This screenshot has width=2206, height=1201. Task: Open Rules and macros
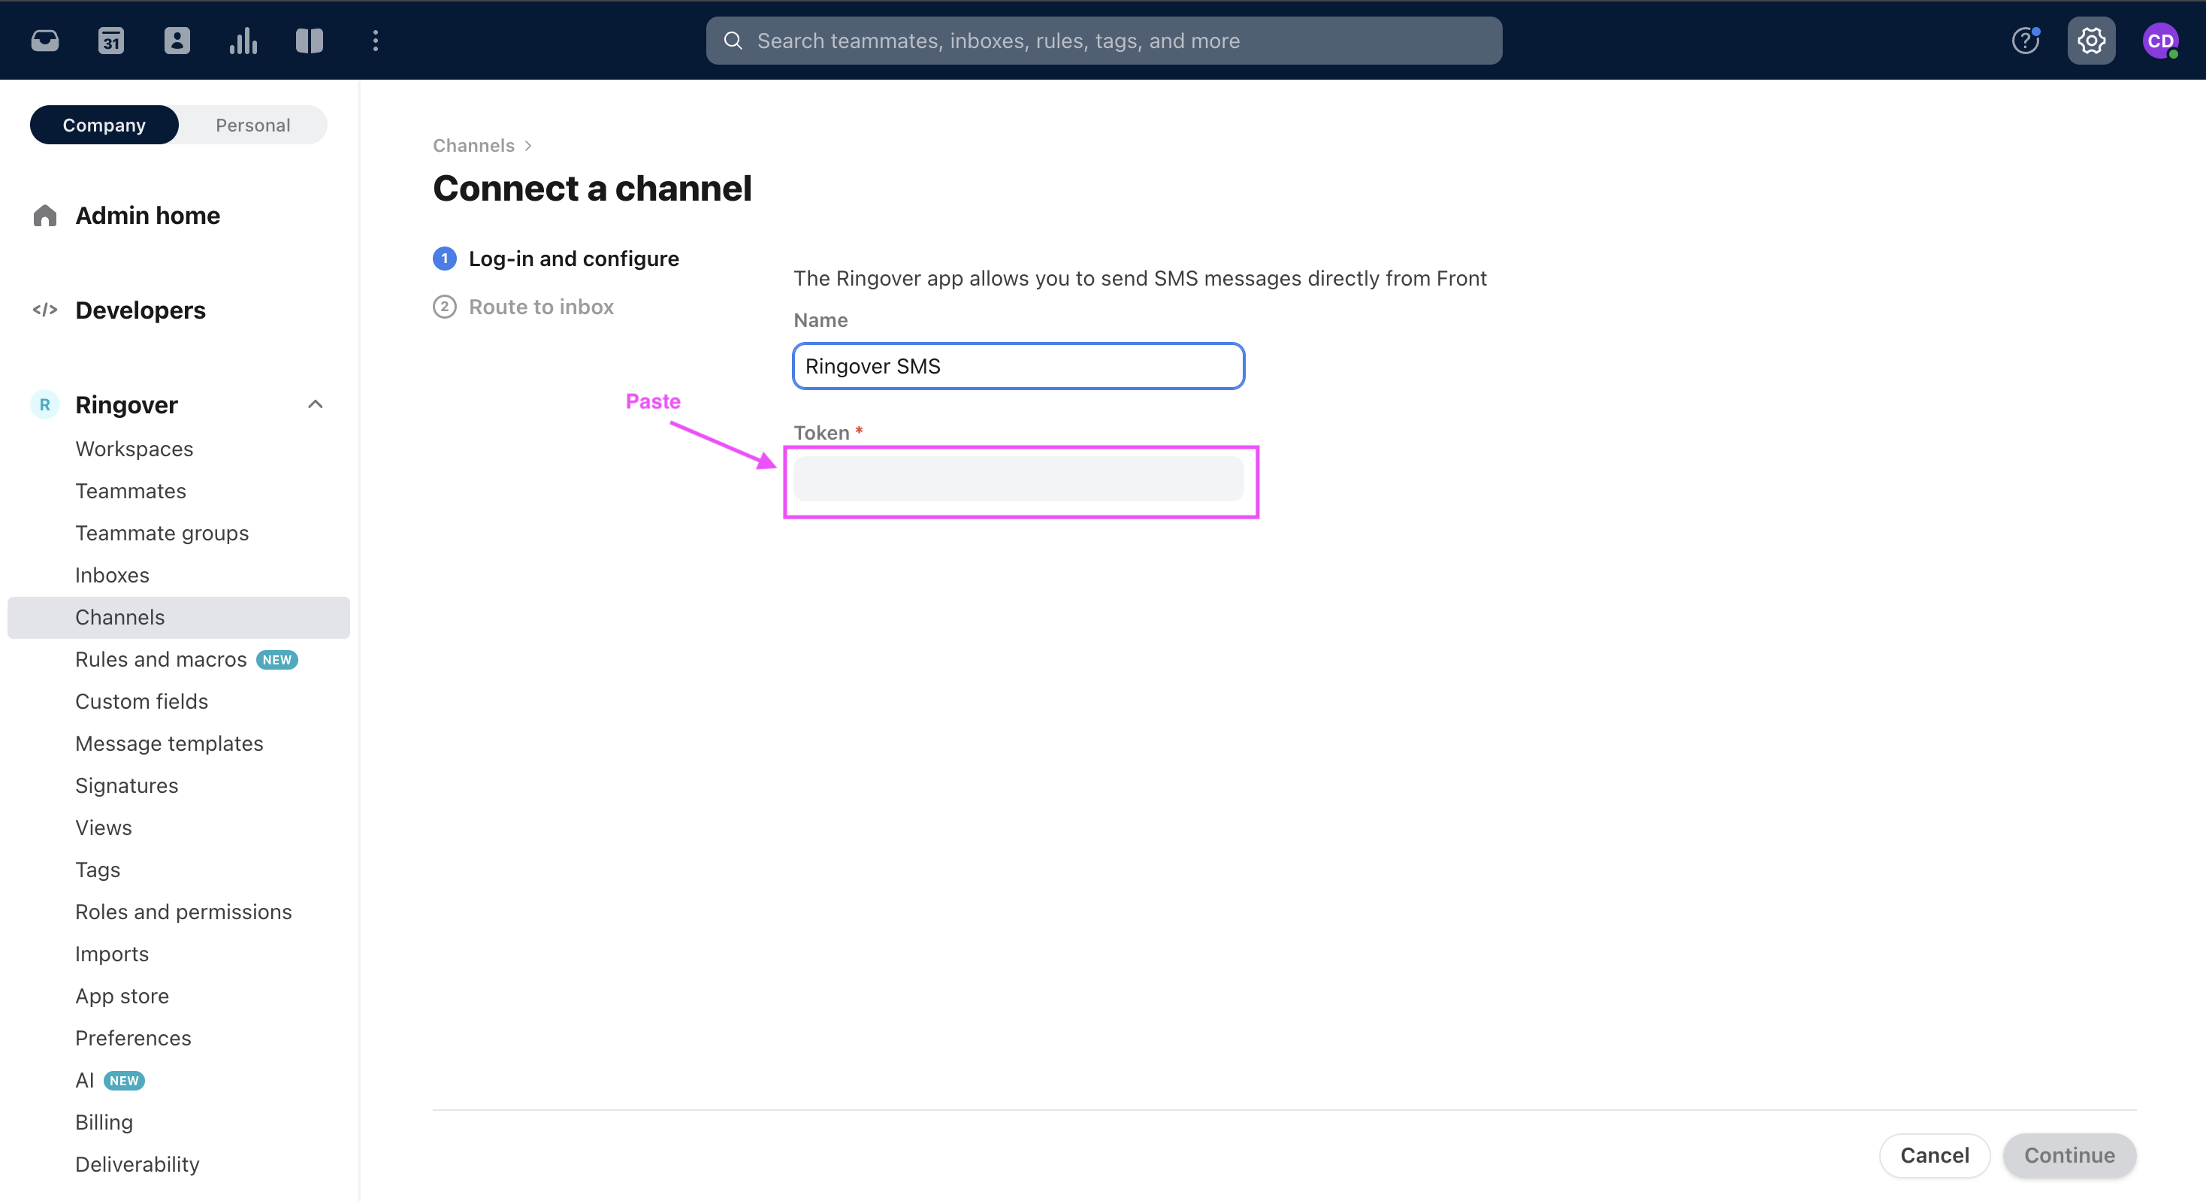161,659
